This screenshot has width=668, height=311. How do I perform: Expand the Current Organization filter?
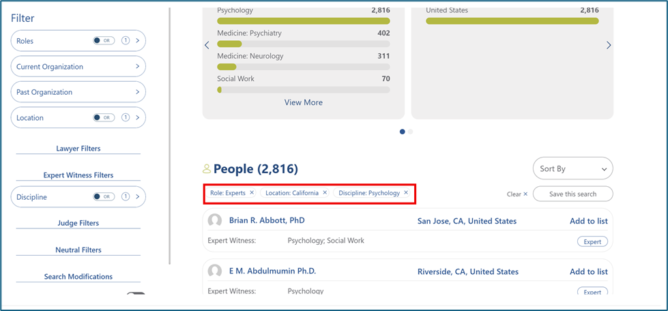coord(78,67)
